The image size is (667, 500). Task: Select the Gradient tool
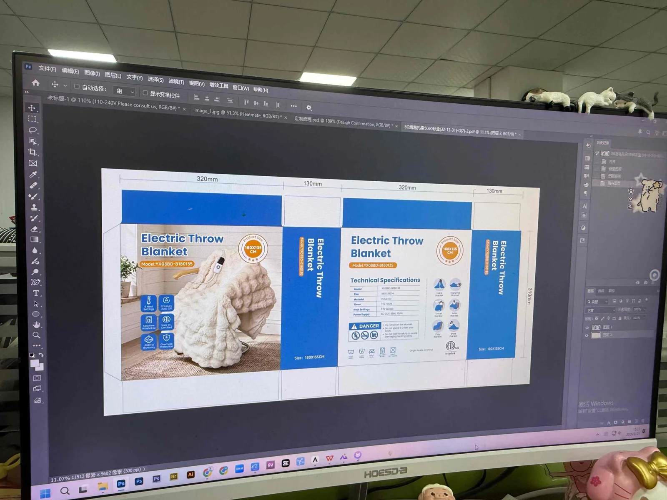tap(35, 240)
